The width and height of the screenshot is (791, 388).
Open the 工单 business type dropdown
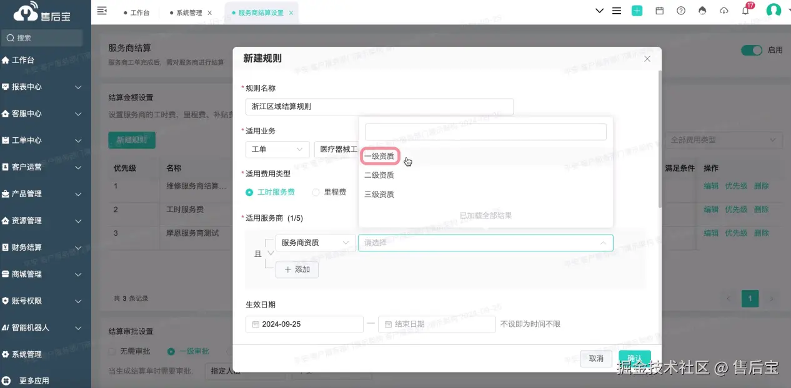(277, 148)
